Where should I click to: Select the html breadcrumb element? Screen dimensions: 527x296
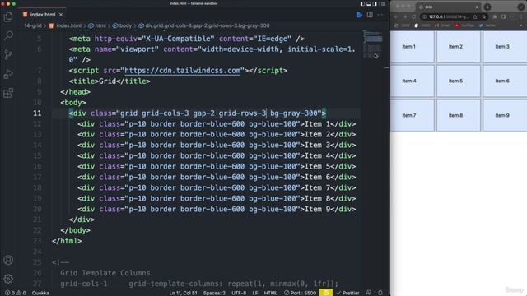click(x=97, y=25)
